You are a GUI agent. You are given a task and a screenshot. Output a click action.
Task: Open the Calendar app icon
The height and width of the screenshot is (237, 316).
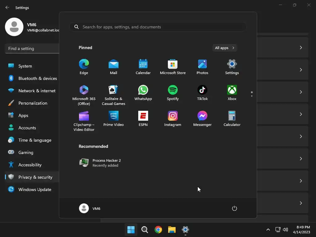tap(143, 67)
